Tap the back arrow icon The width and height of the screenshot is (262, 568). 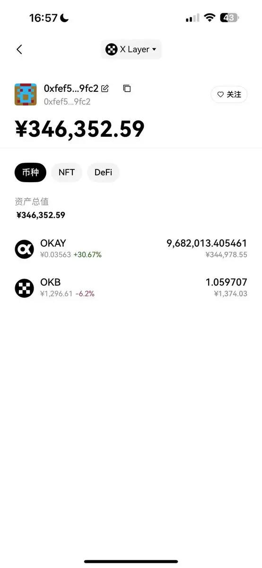[x=19, y=49]
